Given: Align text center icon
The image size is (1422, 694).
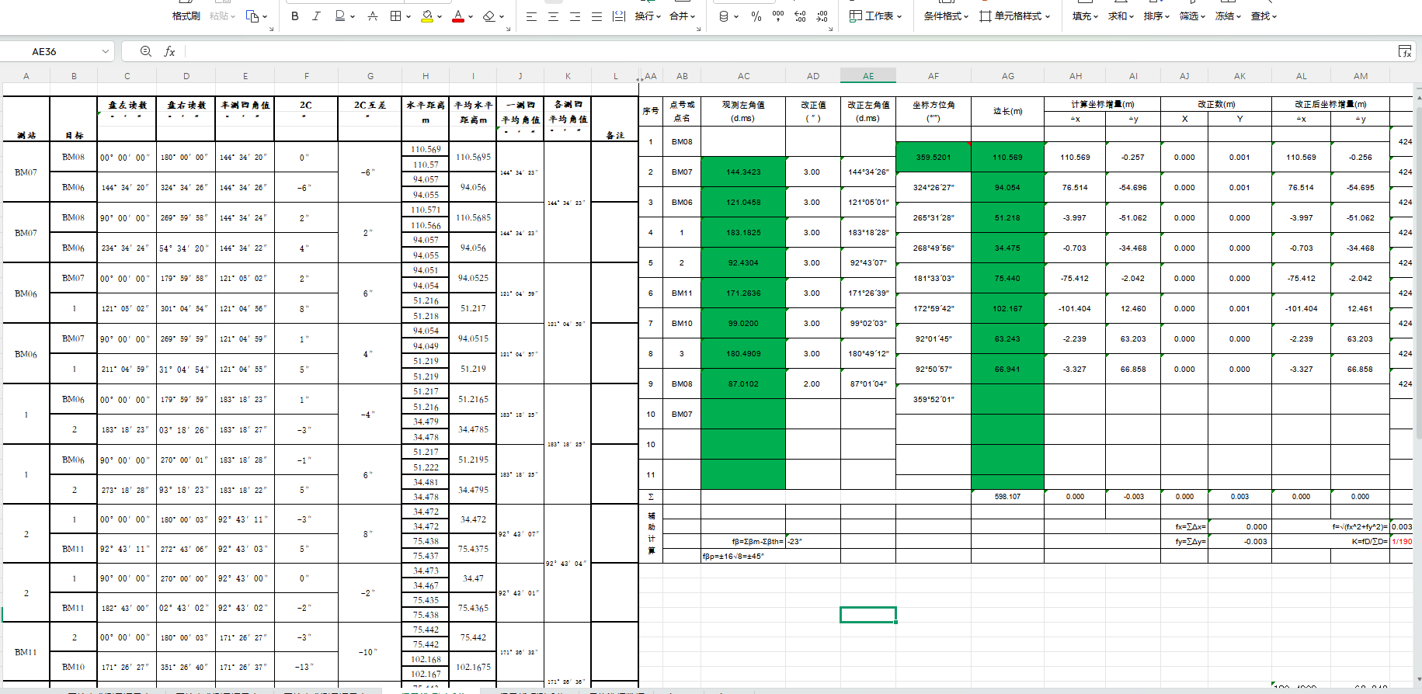Looking at the screenshot, I should point(553,16).
